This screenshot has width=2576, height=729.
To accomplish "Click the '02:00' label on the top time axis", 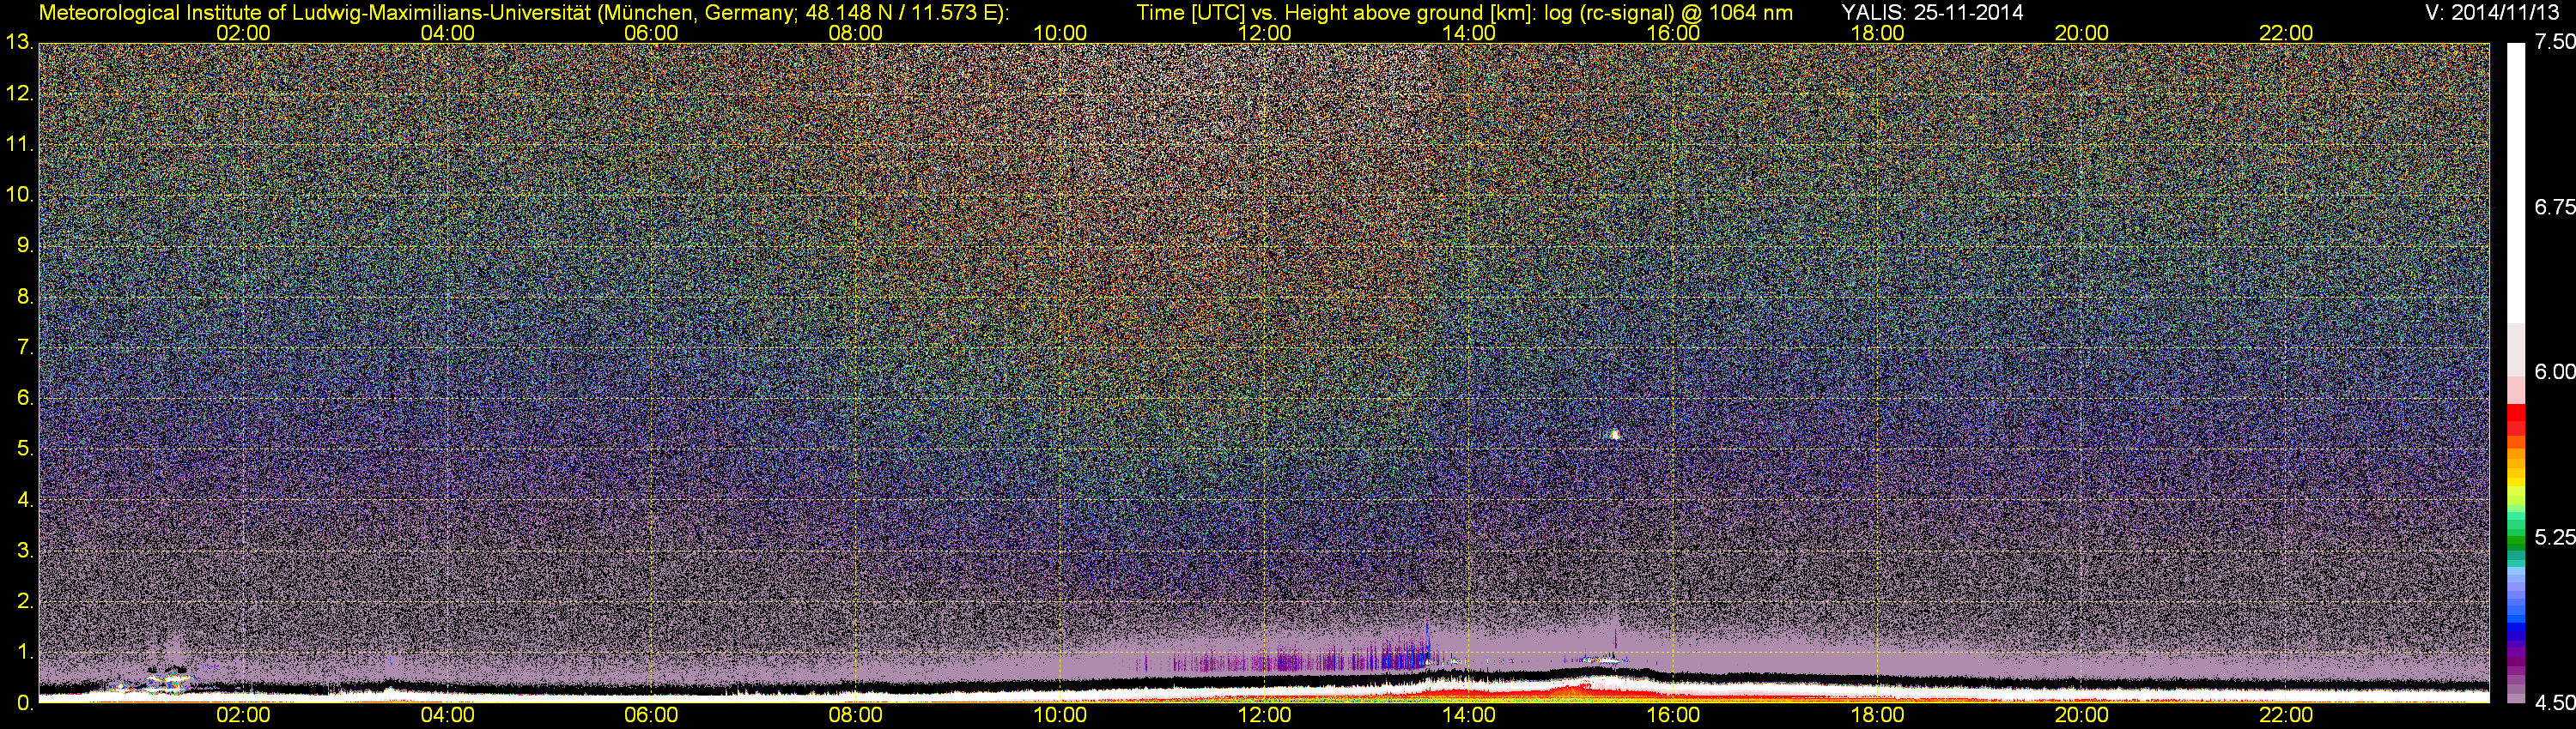I will pyautogui.click(x=243, y=33).
